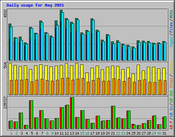
Task: Click the 504 visits axis value
Action: (5, 65)
